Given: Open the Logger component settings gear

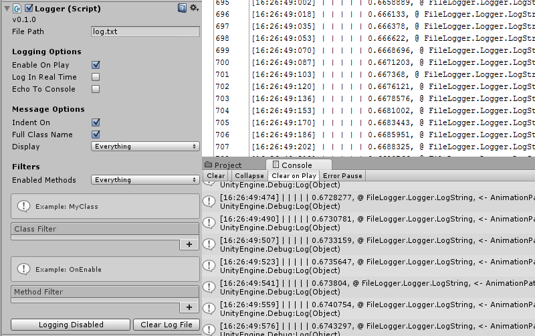Looking at the screenshot, I should pos(194,8).
